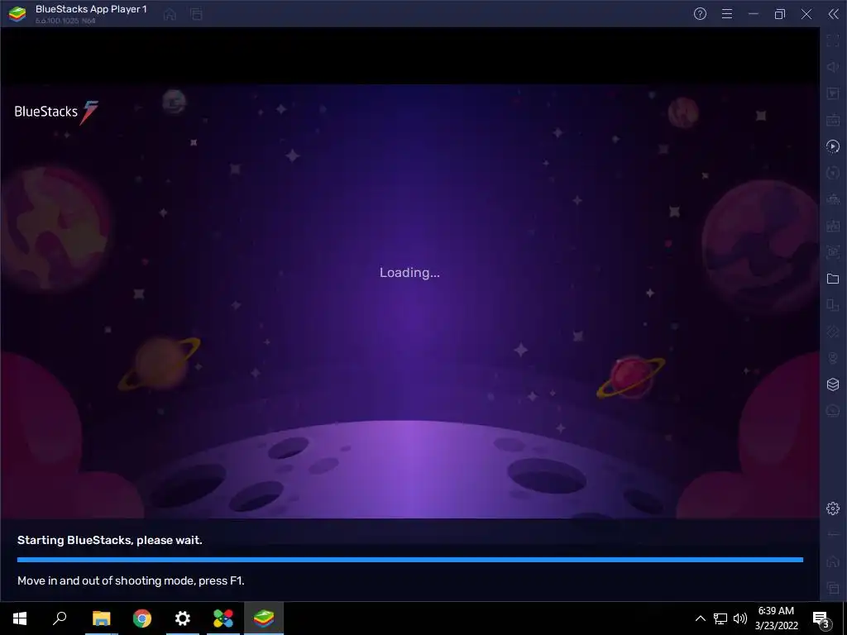Click the rotate screen icon in the sidebar
The width and height of the screenshot is (847, 635).
(833, 305)
